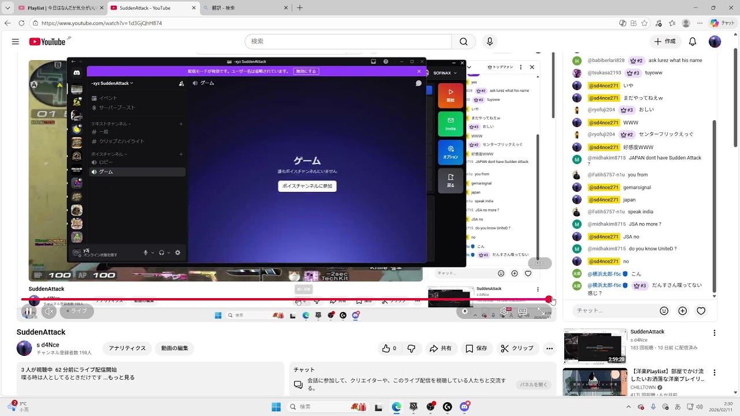This screenshot has height=416, width=740.
Task: Focus the YouTube 検索 search field
Action: pyautogui.click(x=348, y=42)
